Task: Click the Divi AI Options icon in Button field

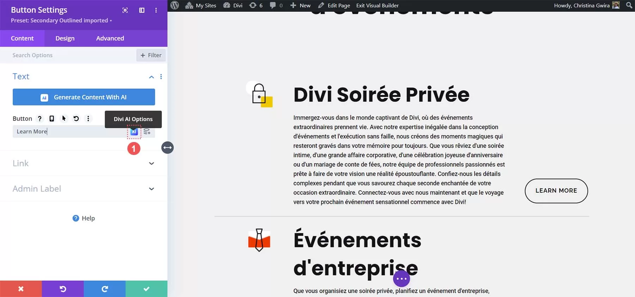Action: [134, 132]
